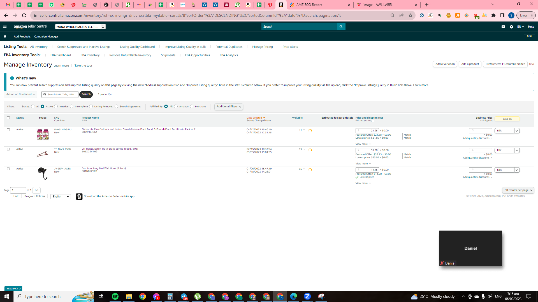Open Preferences: 11 columns hidden
The image size is (538, 302).
pyautogui.click(x=505, y=64)
